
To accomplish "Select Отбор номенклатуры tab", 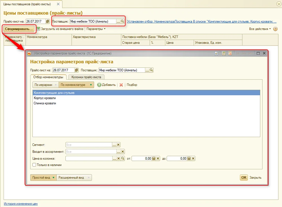I will pyautogui.click(x=48, y=77).
